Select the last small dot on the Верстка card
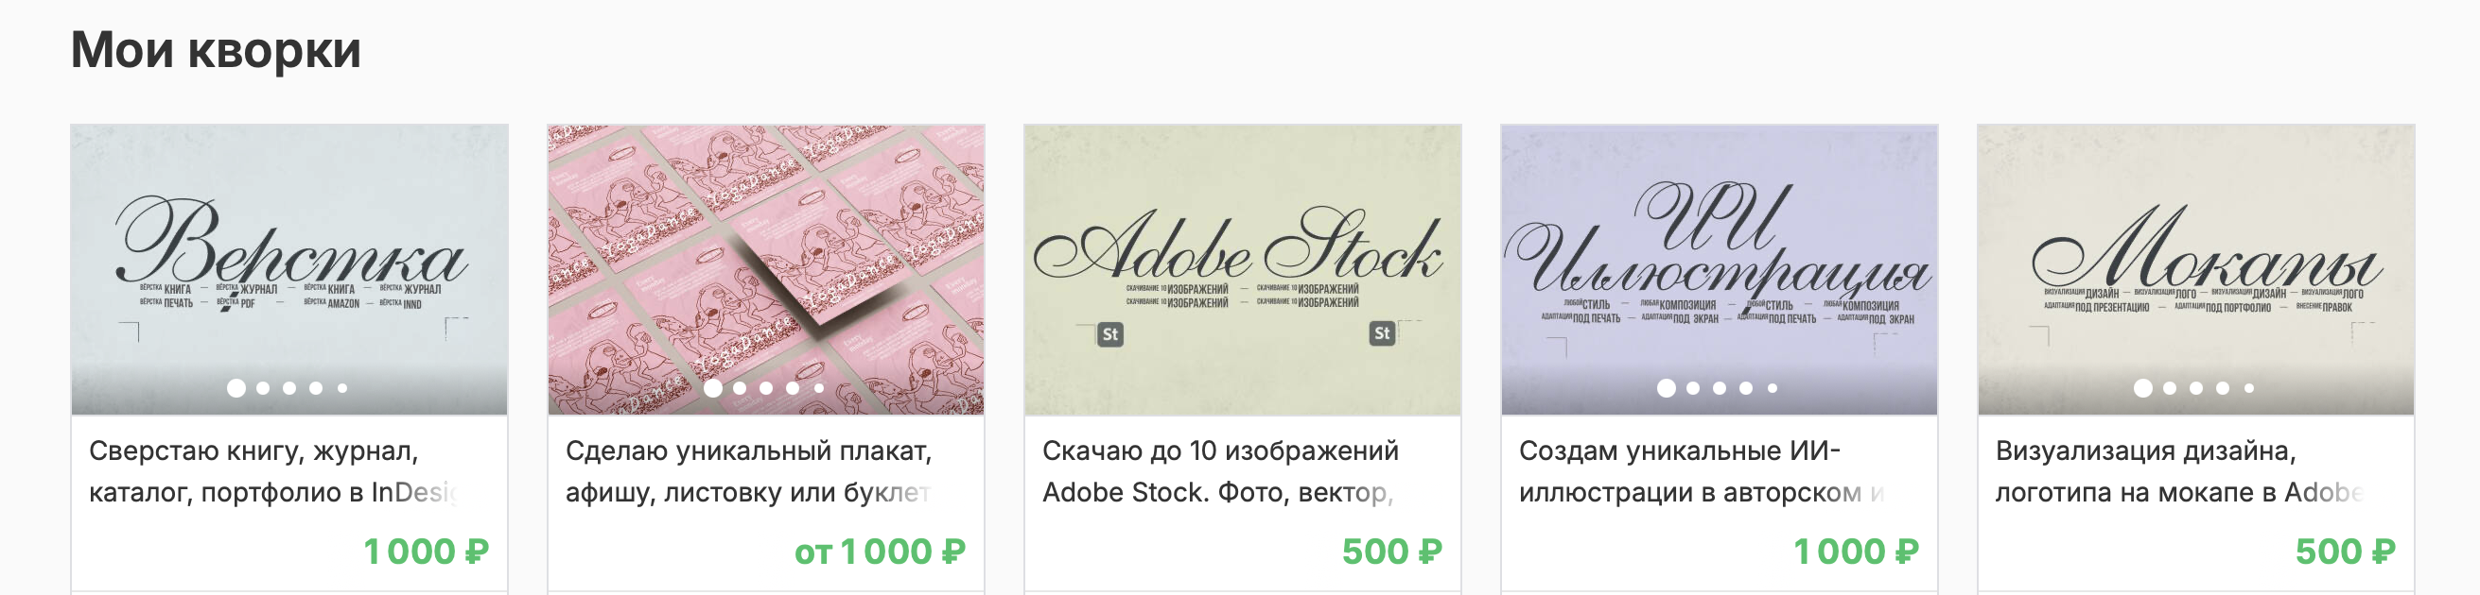 pyautogui.click(x=341, y=388)
